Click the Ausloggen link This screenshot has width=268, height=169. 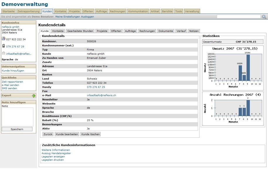tap(87, 17)
